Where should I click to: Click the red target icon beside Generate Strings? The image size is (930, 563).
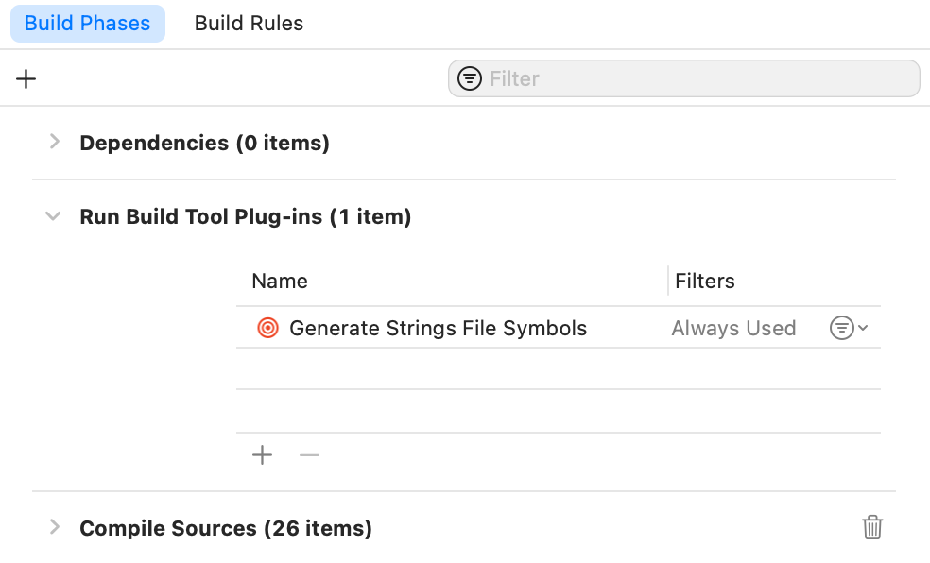(x=268, y=328)
